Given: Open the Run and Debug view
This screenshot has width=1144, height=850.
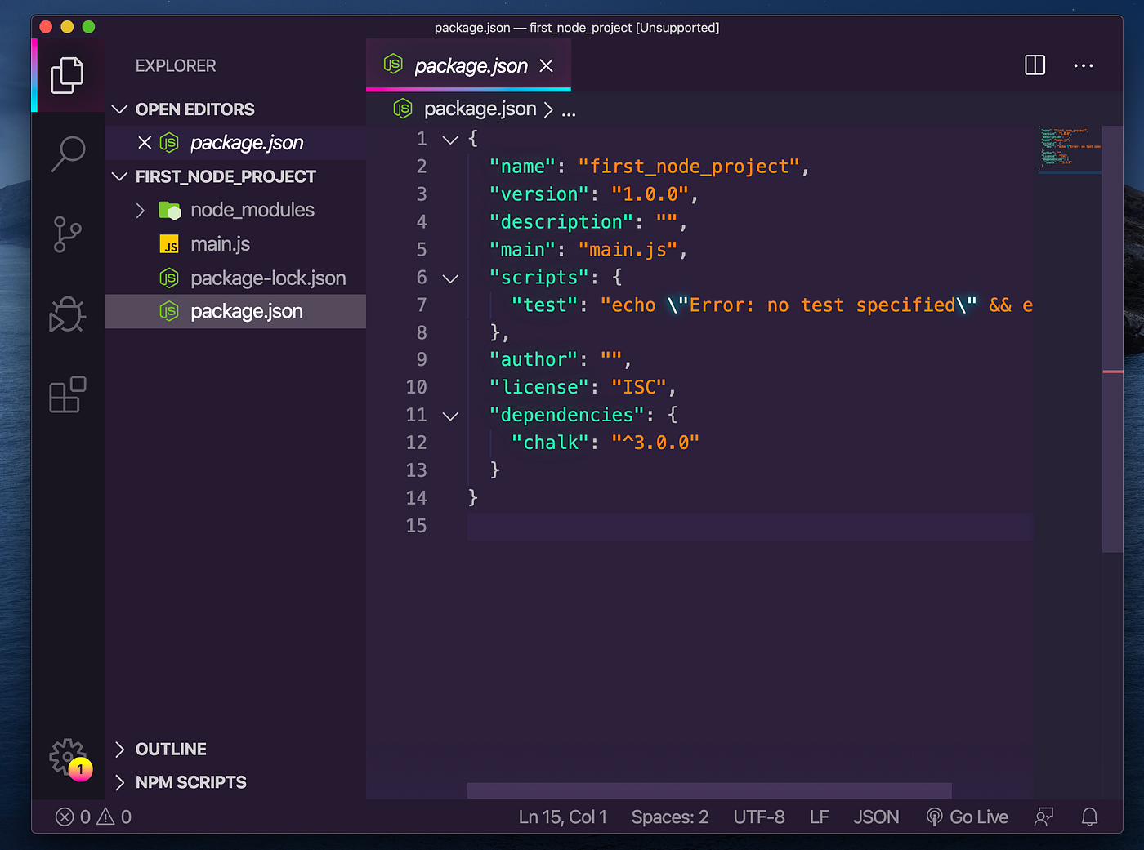Looking at the screenshot, I should [x=68, y=314].
